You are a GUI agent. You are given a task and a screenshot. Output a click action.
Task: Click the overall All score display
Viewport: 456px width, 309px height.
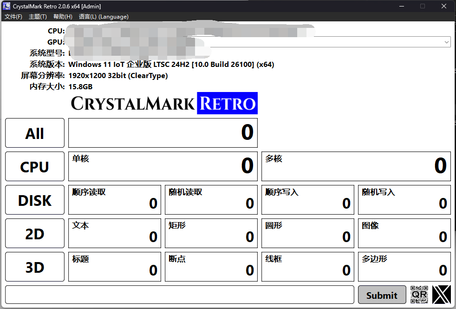(x=163, y=133)
